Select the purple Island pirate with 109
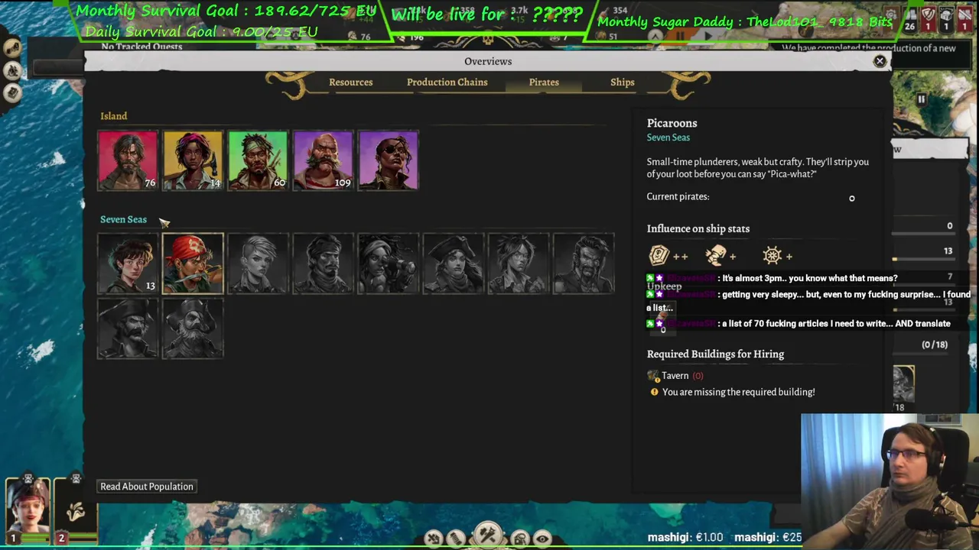 click(323, 160)
